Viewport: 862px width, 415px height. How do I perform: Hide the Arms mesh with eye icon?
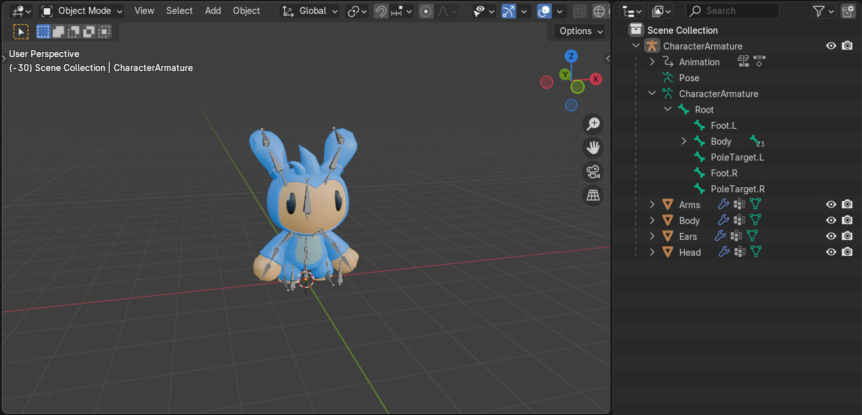[831, 204]
